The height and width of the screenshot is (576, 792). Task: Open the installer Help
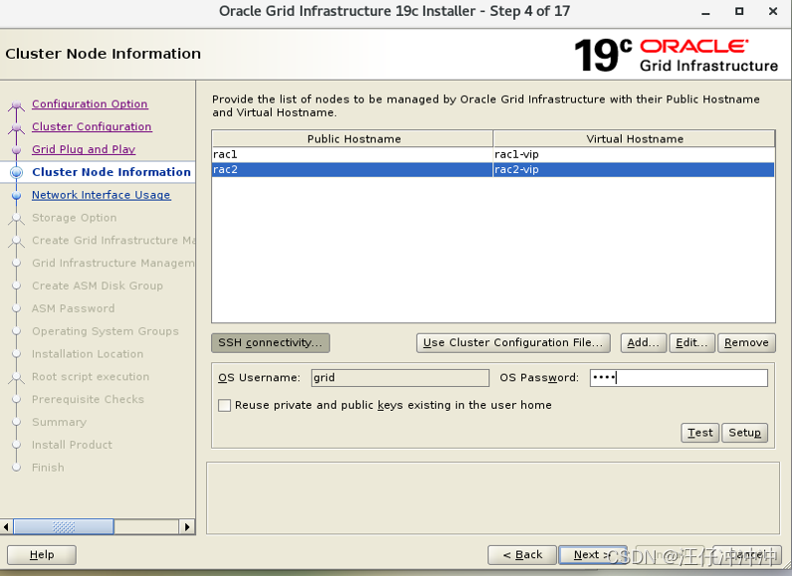[x=42, y=555]
